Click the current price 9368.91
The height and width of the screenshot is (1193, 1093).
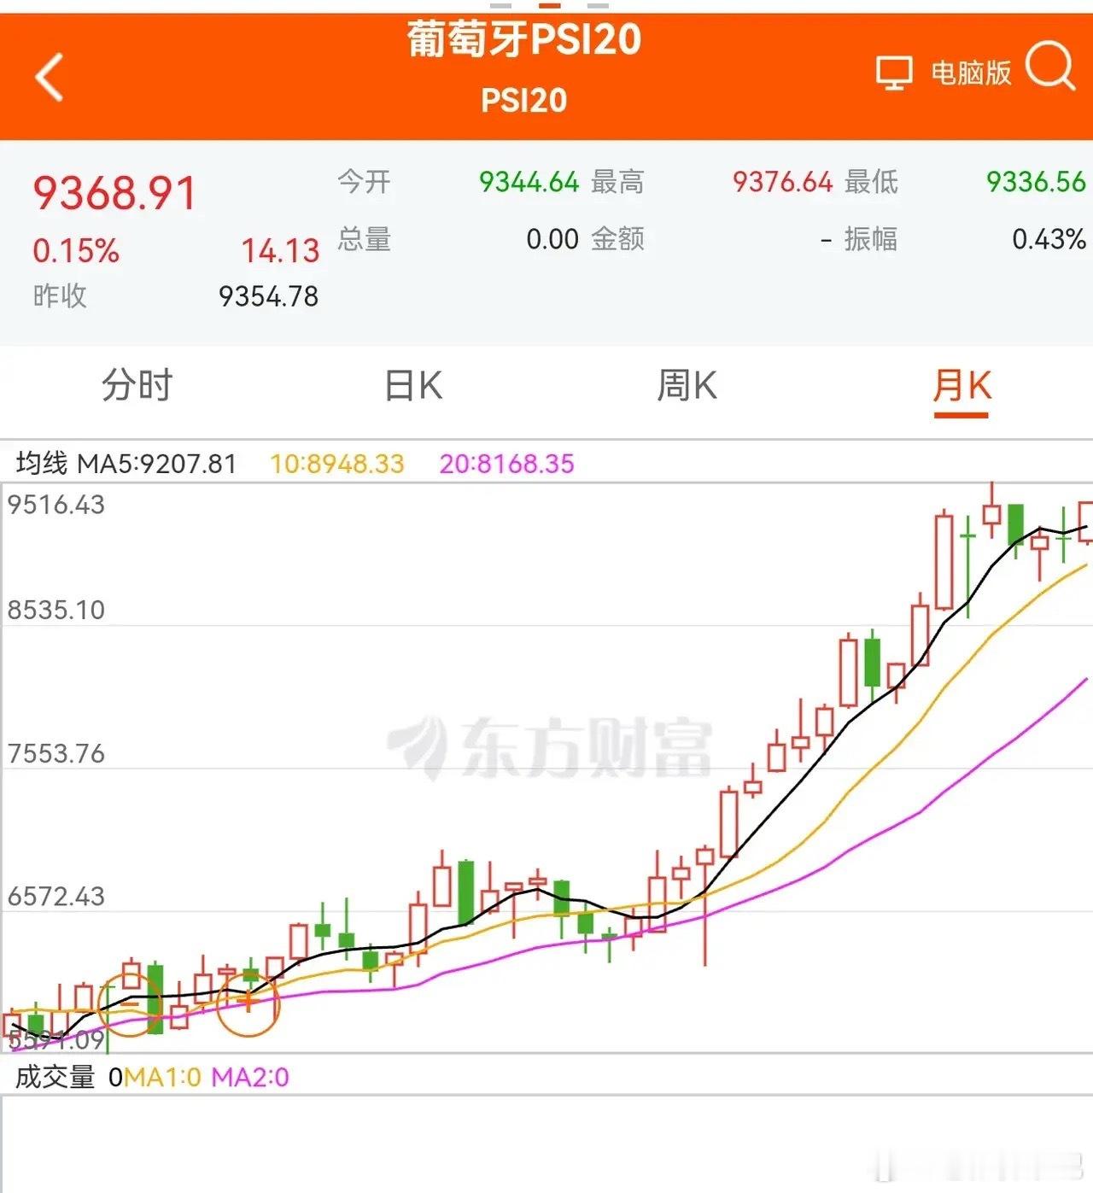(115, 192)
